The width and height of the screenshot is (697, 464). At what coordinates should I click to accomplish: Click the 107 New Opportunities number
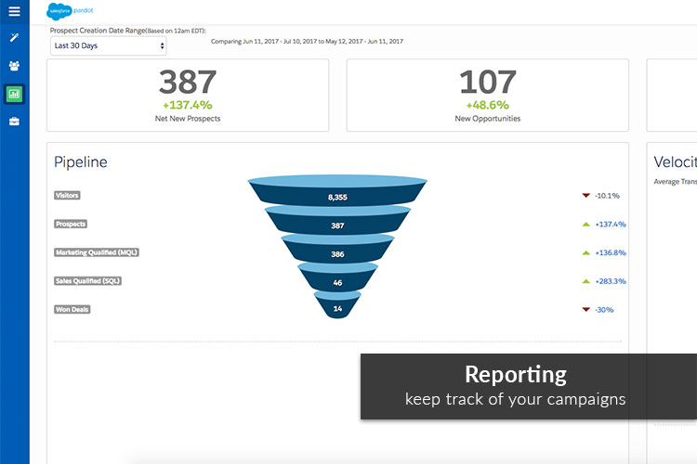pyautogui.click(x=488, y=83)
